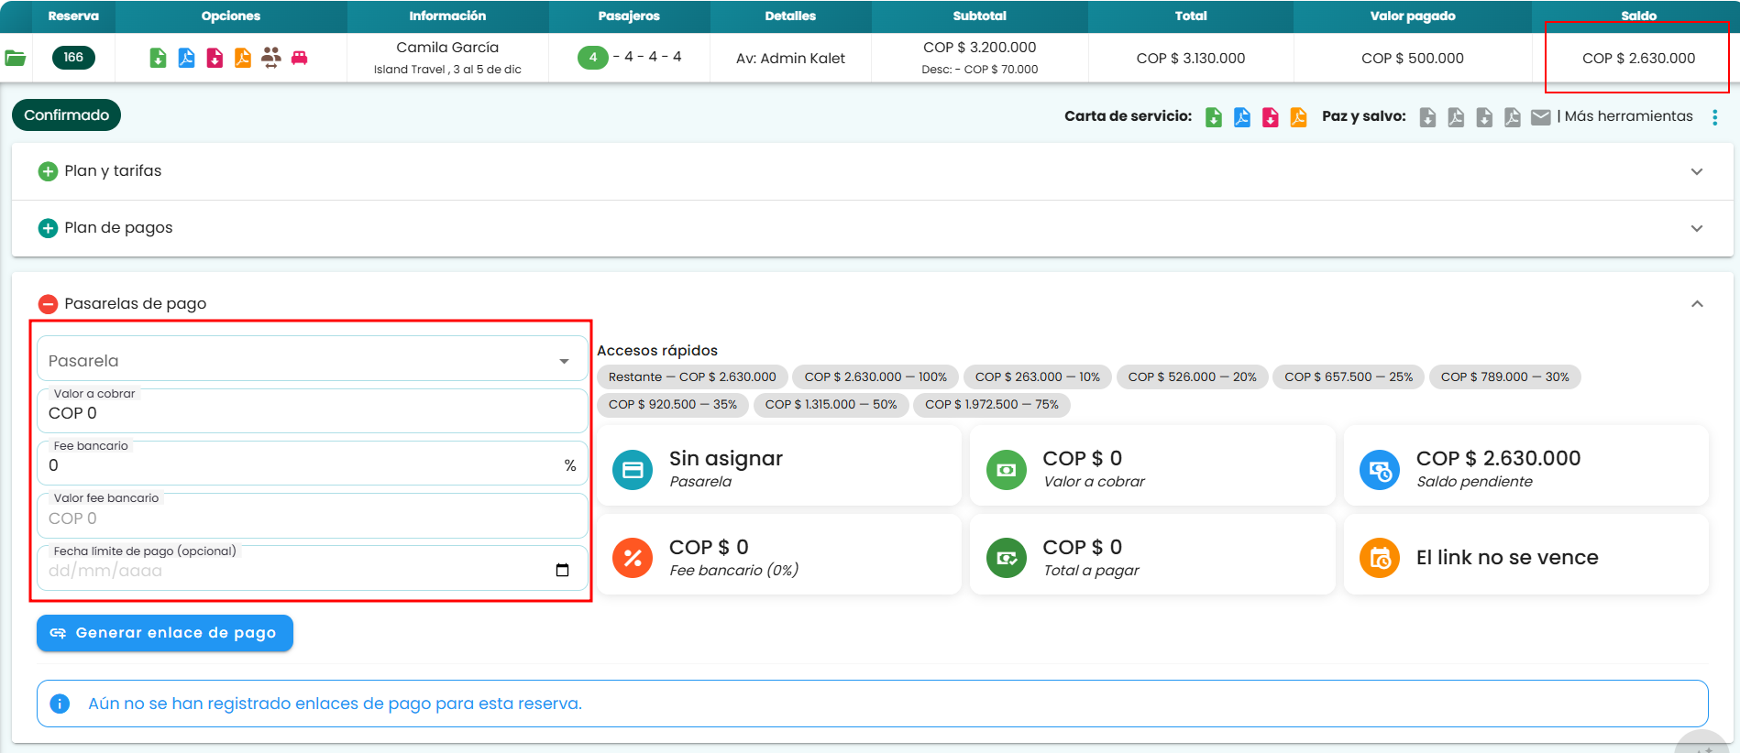Click the envelope icon in Paz y salvo
Viewport: 1740px width, 753px height.
pyautogui.click(x=1541, y=117)
